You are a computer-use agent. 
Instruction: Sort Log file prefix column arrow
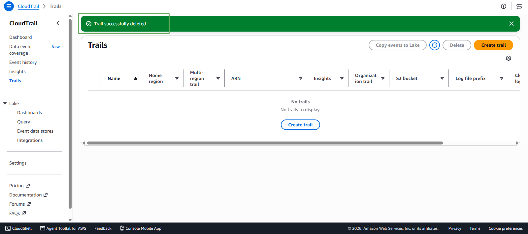tap(502, 78)
